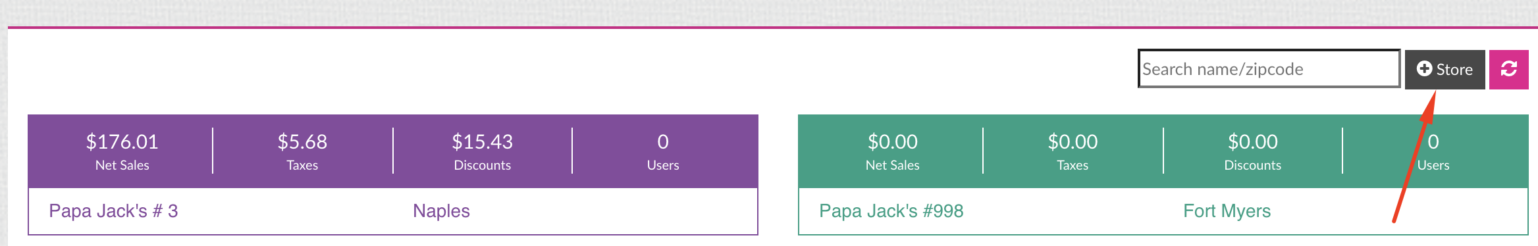Click the Users count on the green card
This screenshot has height=246, width=1538.
1433,141
